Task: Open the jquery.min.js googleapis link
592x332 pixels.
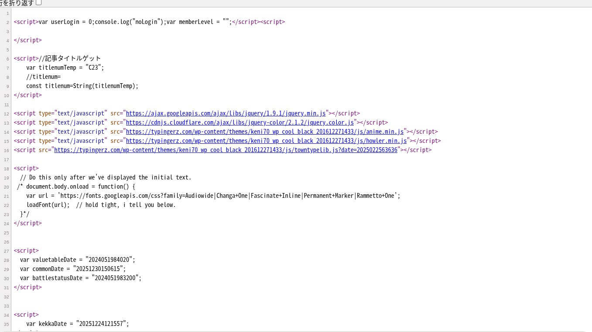Action: click(x=226, y=113)
